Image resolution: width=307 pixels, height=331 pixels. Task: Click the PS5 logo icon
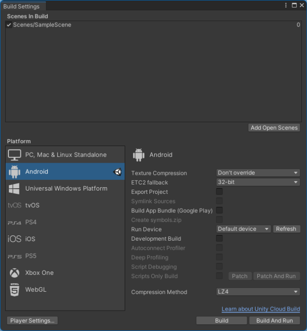pyautogui.click(x=15, y=256)
